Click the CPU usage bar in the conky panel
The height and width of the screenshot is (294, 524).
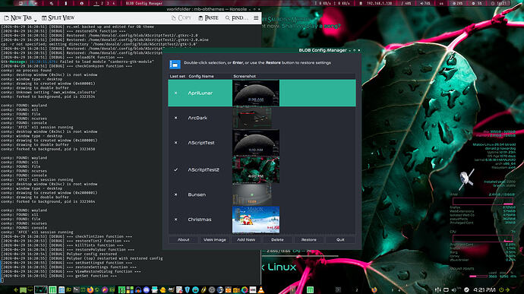point(483,239)
